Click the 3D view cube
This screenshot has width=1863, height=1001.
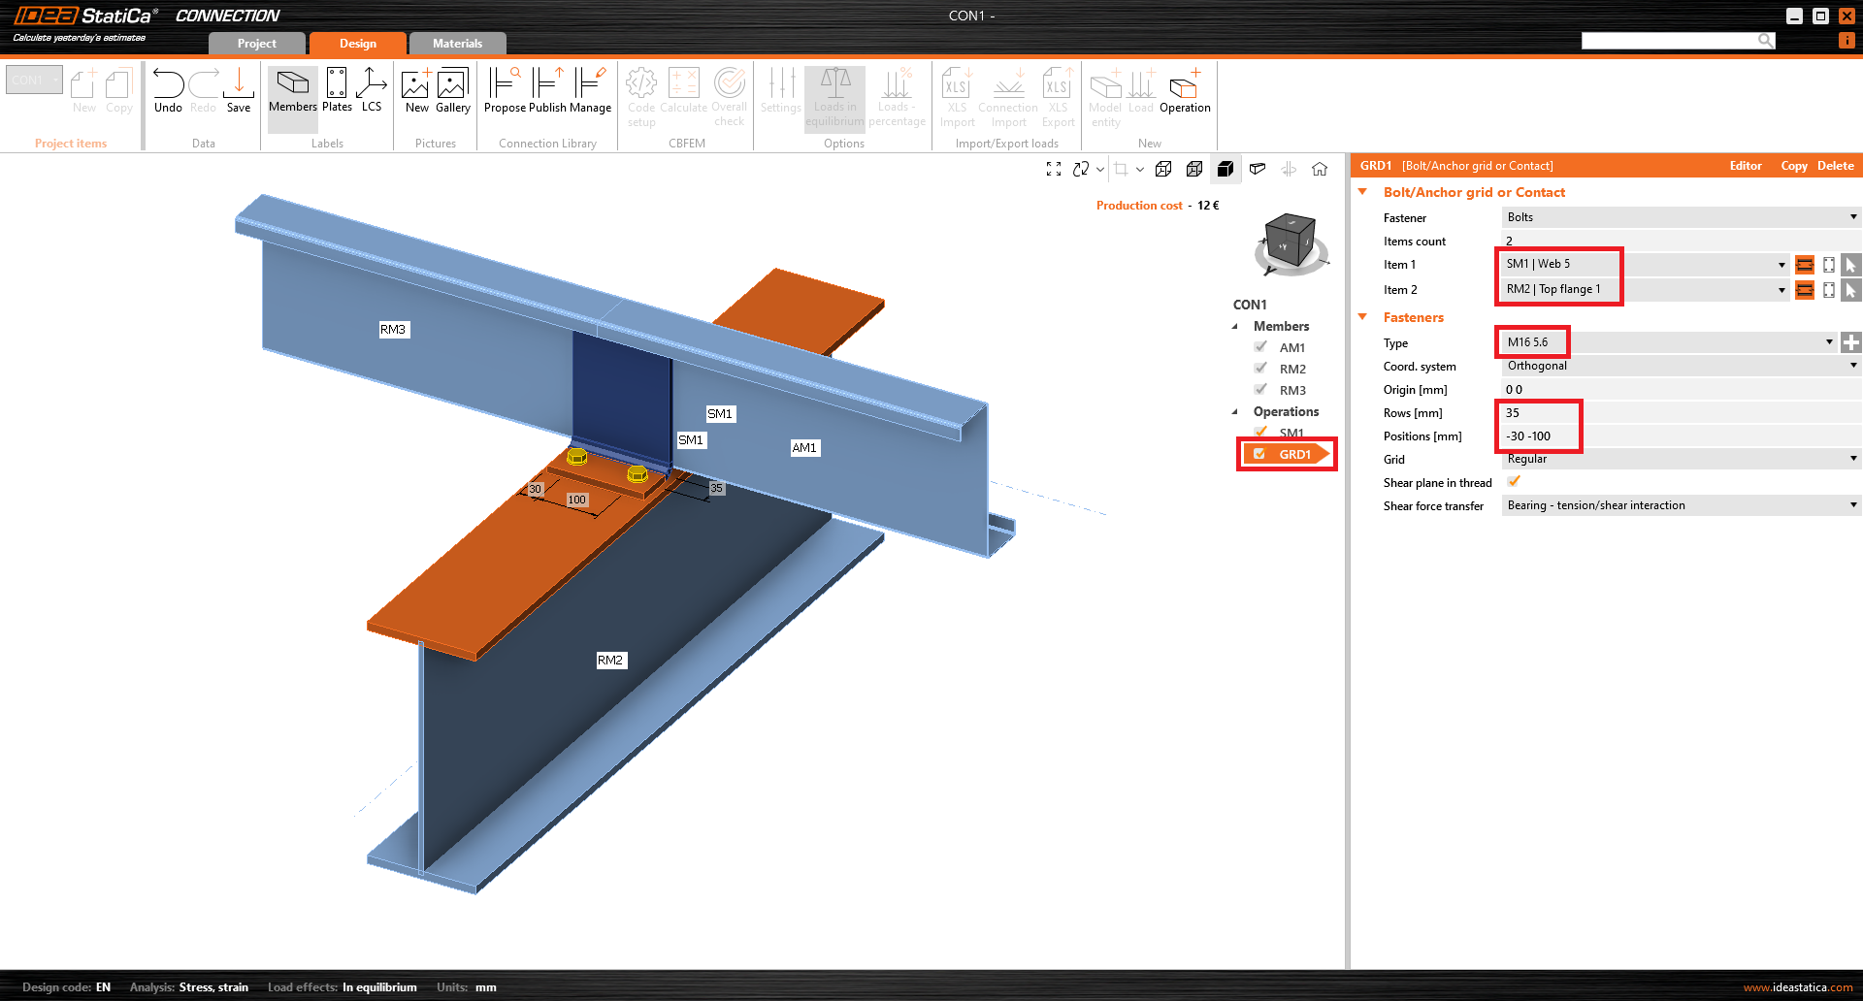1290,242
